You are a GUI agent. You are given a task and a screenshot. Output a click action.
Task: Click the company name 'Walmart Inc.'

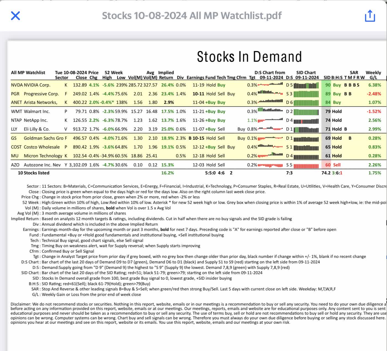(37, 111)
